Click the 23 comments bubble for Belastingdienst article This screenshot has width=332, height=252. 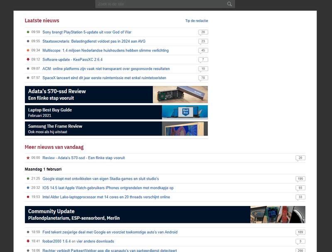click(x=203, y=41)
